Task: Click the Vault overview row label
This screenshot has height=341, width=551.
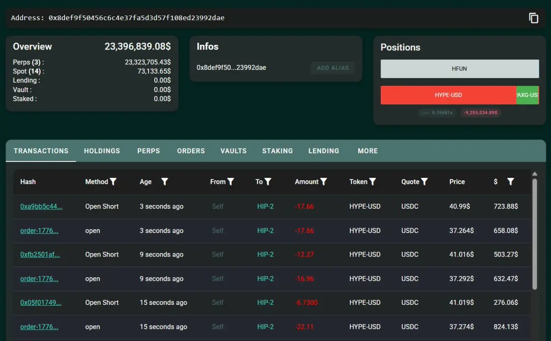Action: [22, 89]
